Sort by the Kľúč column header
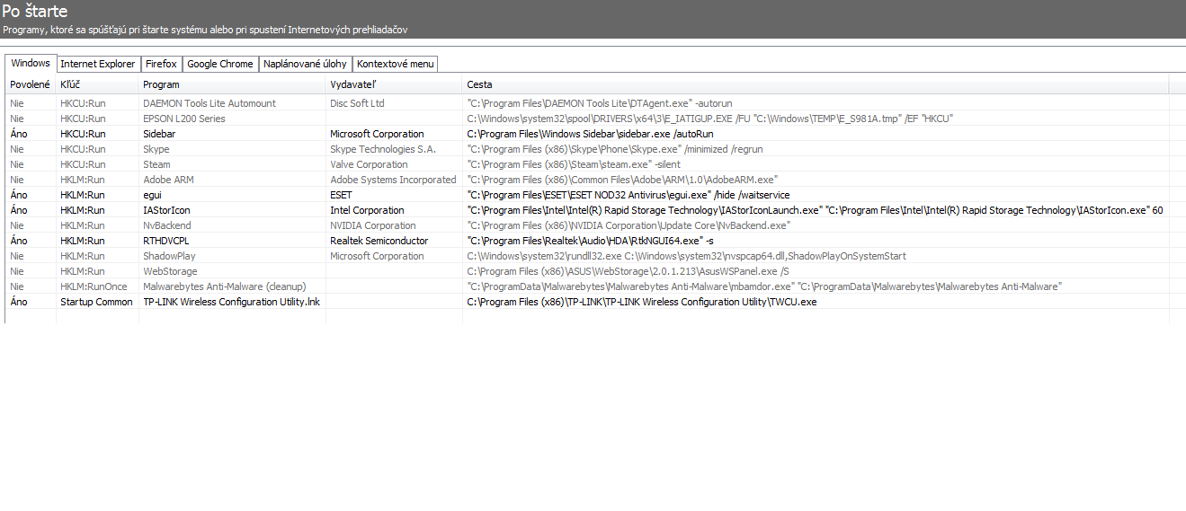The height and width of the screenshot is (511, 1186). [x=97, y=84]
